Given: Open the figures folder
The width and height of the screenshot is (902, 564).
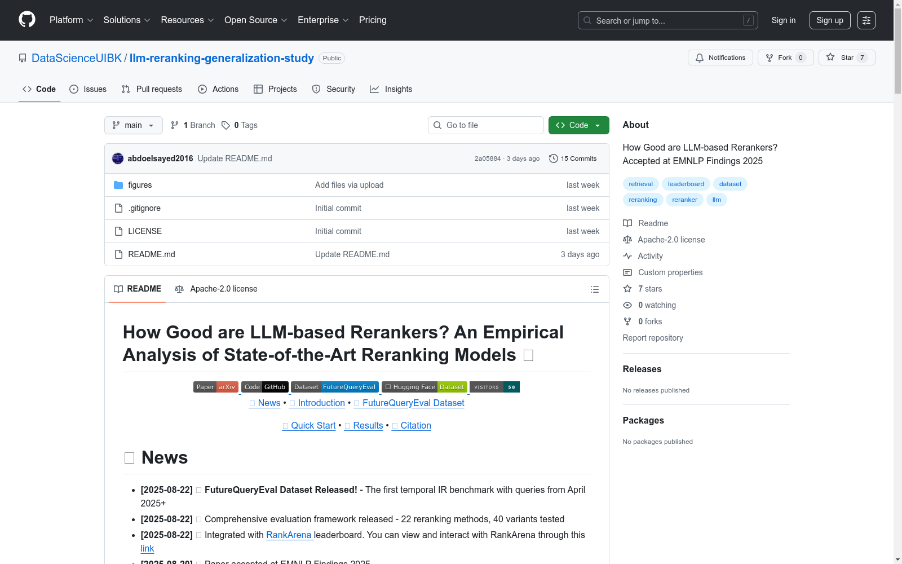Looking at the screenshot, I should tap(140, 185).
